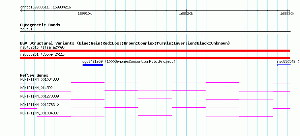Open the nsv462516 (Itsara2009) label

[42, 47]
